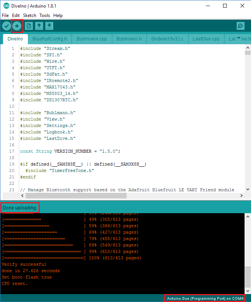This screenshot has height=302, width=251.
Task: Click line '#include "Settings.h"'
Action: point(48,125)
